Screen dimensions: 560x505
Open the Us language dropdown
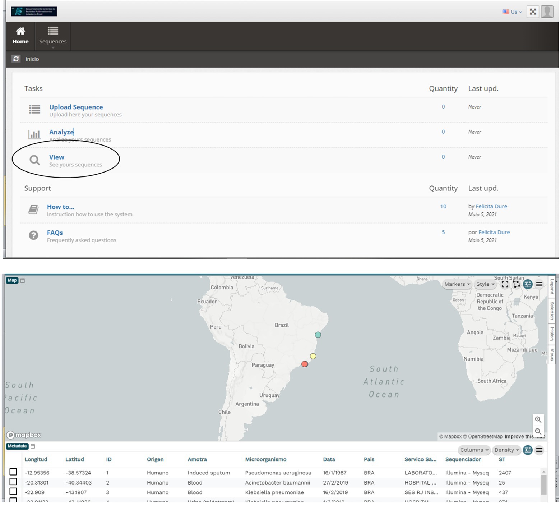tap(512, 12)
